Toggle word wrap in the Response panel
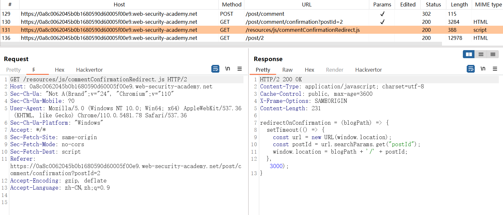Viewport: 503px width, 215px height. [471, 69]
